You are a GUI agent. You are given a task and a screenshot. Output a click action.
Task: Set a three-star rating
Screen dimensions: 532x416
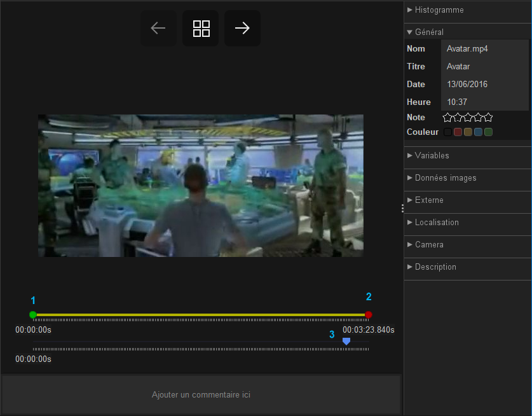tap(468, 117)
